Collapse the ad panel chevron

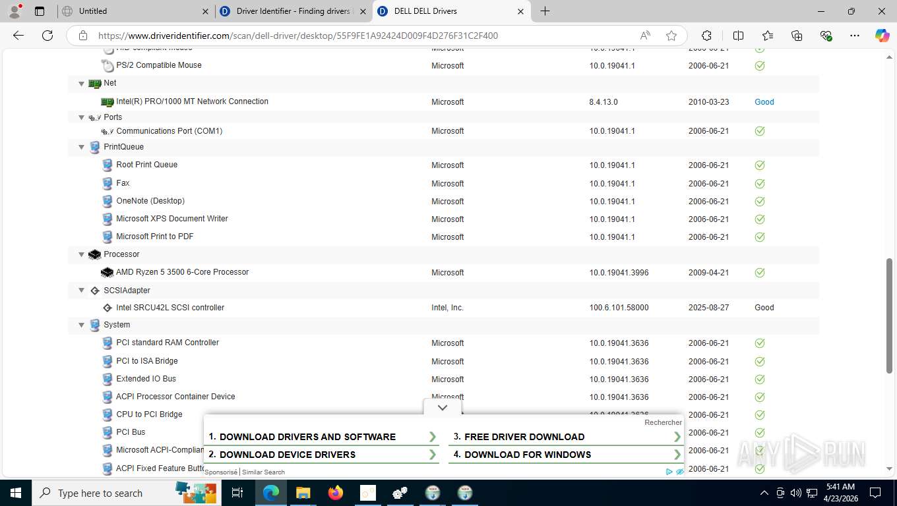click(443, 408)
